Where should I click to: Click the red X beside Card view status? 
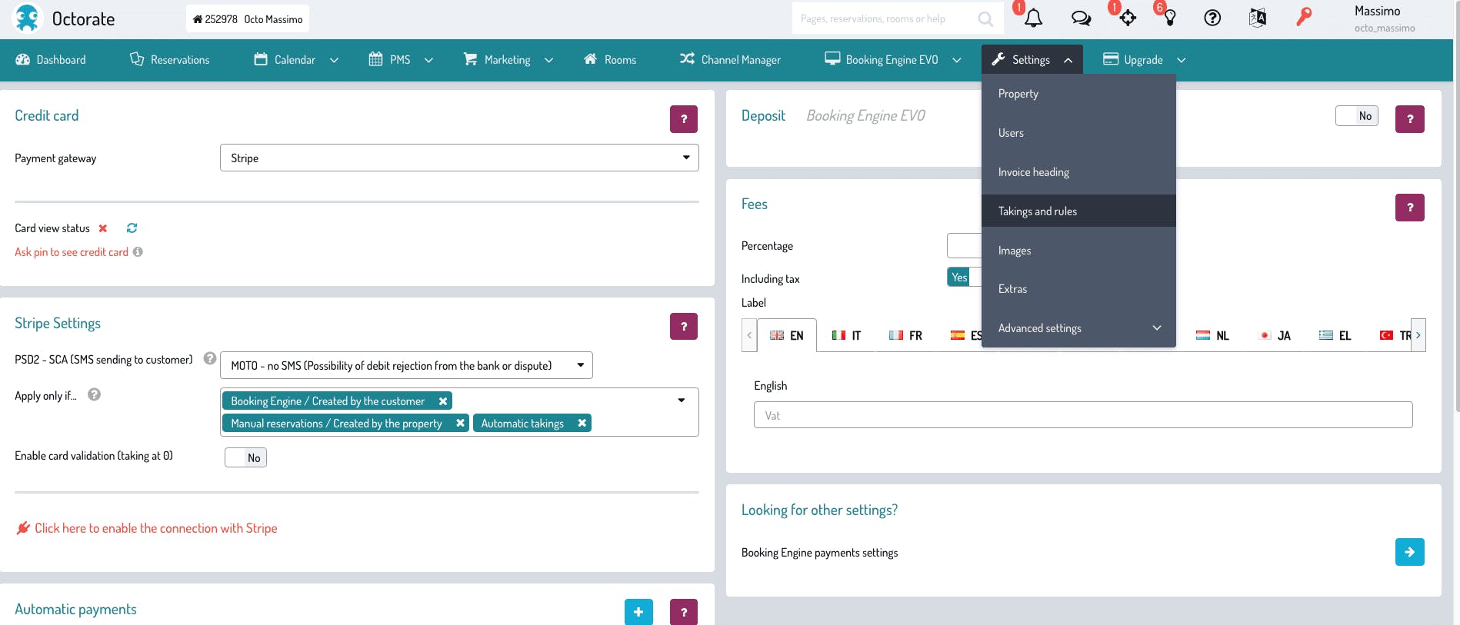(x=103, y=228)
